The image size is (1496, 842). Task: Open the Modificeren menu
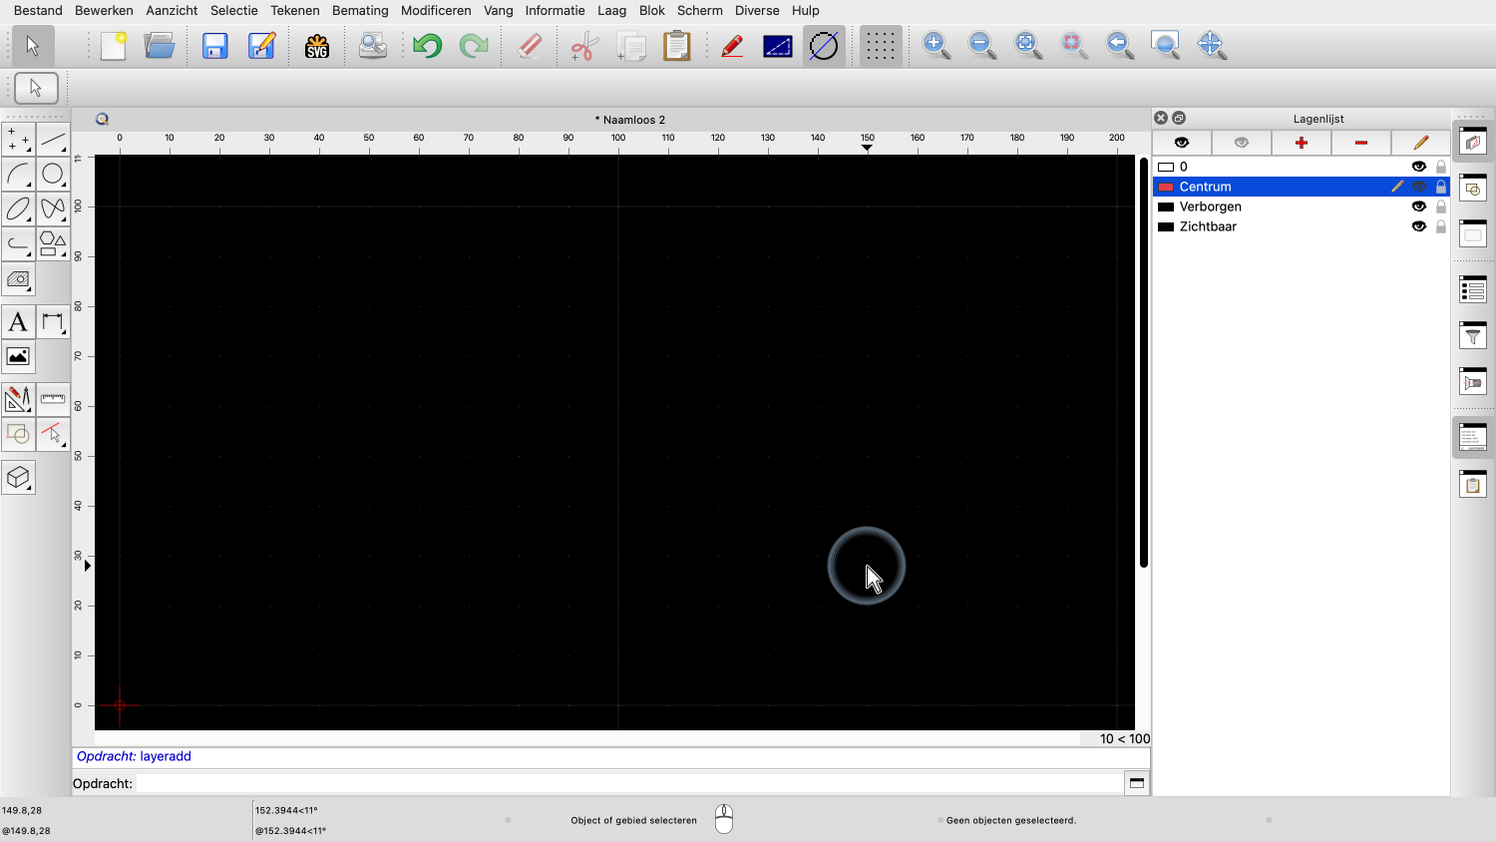[x=436, y=10]
